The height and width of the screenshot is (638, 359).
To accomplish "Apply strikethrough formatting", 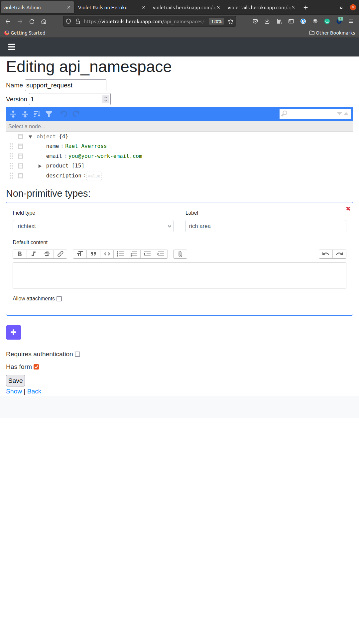I will tap(47, 254).
